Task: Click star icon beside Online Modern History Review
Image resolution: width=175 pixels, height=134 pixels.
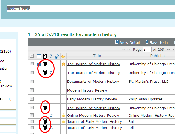Action: (x=63, y=115)
